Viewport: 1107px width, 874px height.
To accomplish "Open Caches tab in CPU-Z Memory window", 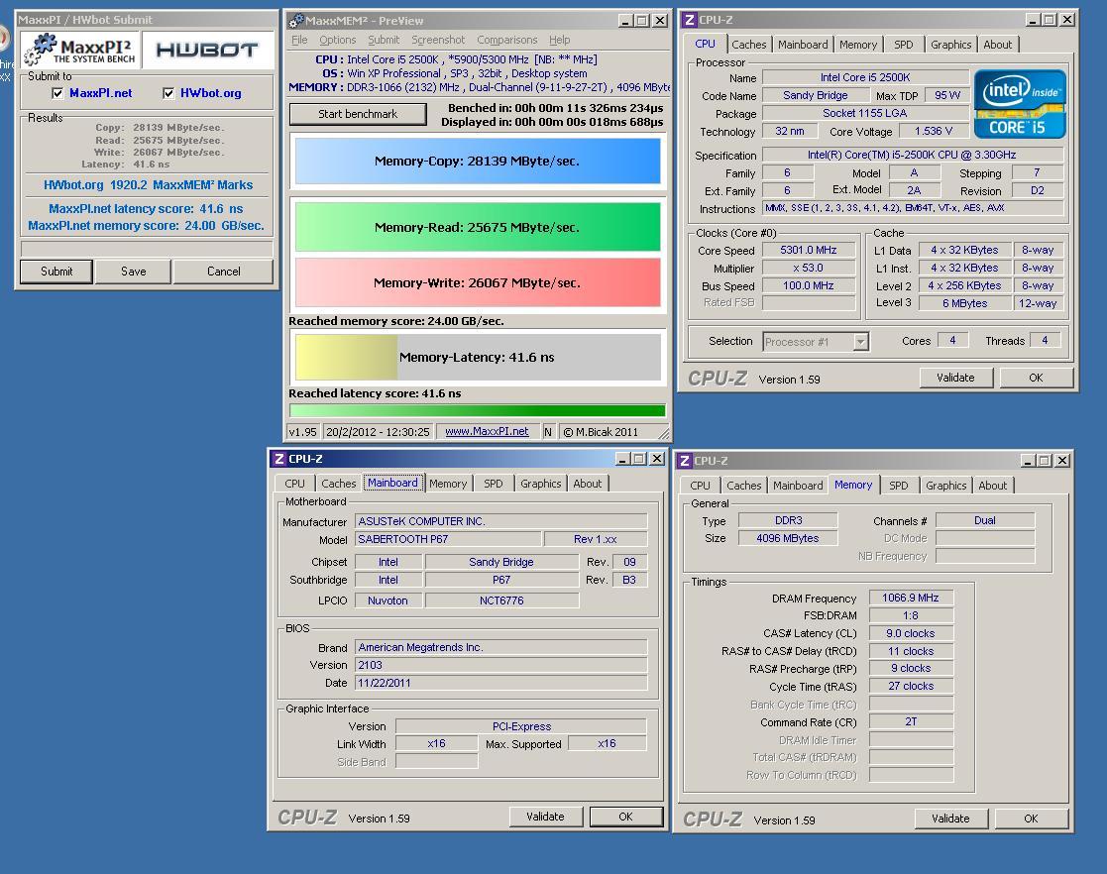I will [x=743, y=486].
